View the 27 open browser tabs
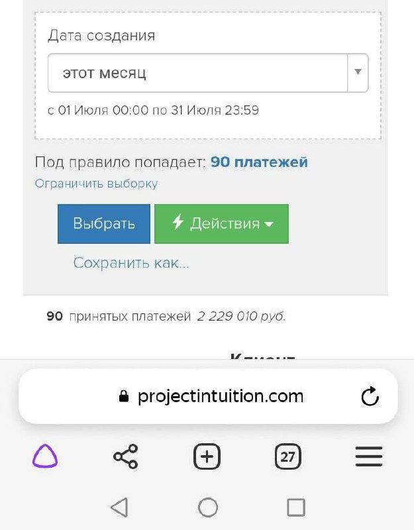 click(x=287, y=456)
